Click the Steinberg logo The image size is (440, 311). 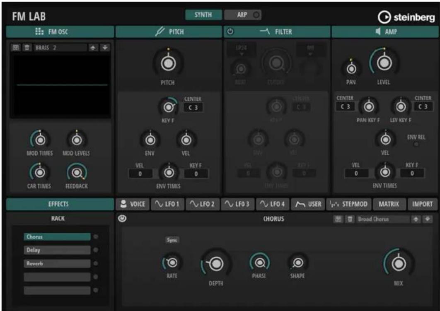(x=406, y=17)
